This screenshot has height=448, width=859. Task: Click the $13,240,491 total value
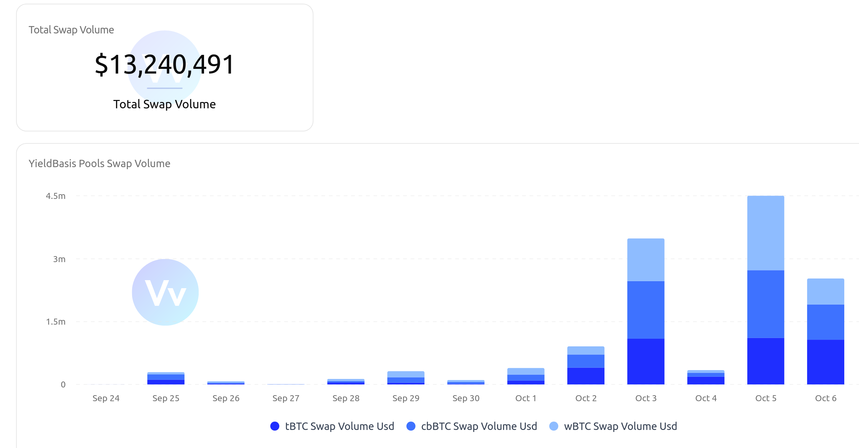click(x=165, y=64)
